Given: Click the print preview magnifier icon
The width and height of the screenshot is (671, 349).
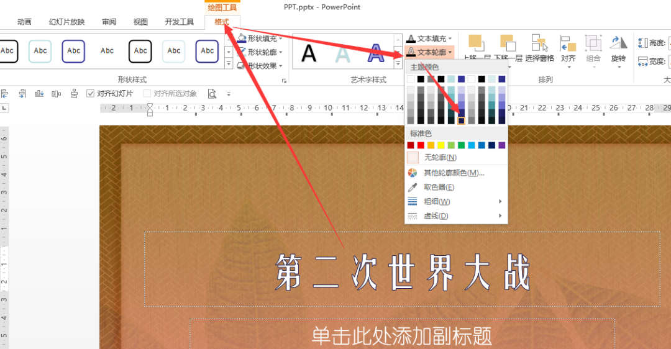Looking at the screenshot, I should pos(212,94).
